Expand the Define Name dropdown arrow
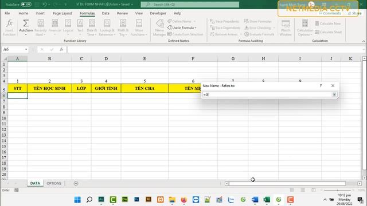367x206 pixels. click(194, 21)
